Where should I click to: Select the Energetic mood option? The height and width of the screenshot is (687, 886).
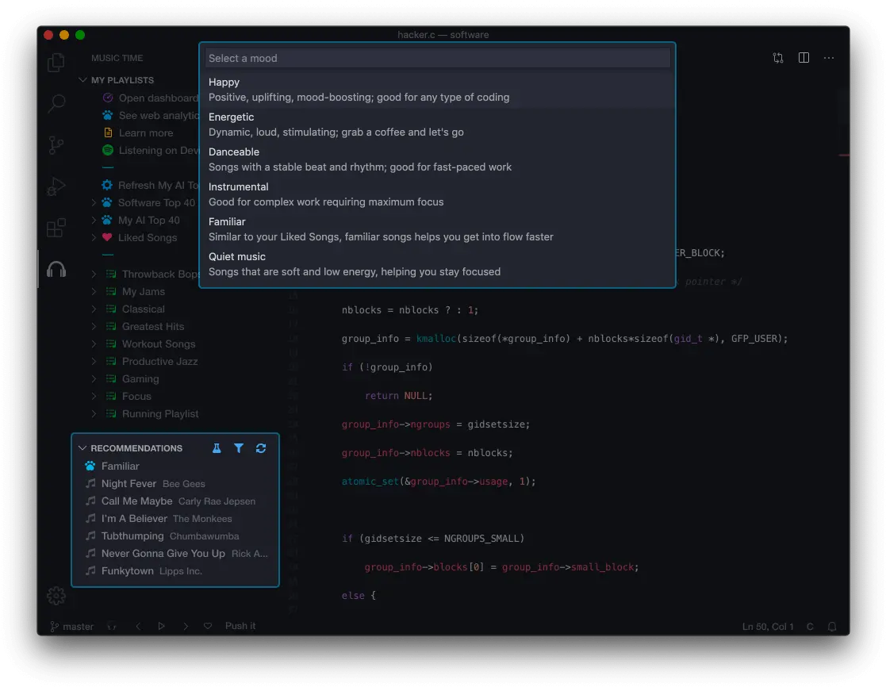tap(437, 125)
